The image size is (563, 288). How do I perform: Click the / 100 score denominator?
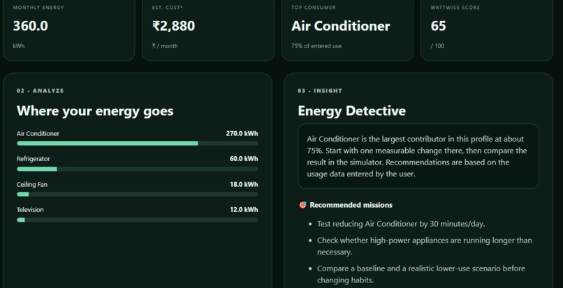click(x=437, y=46)
